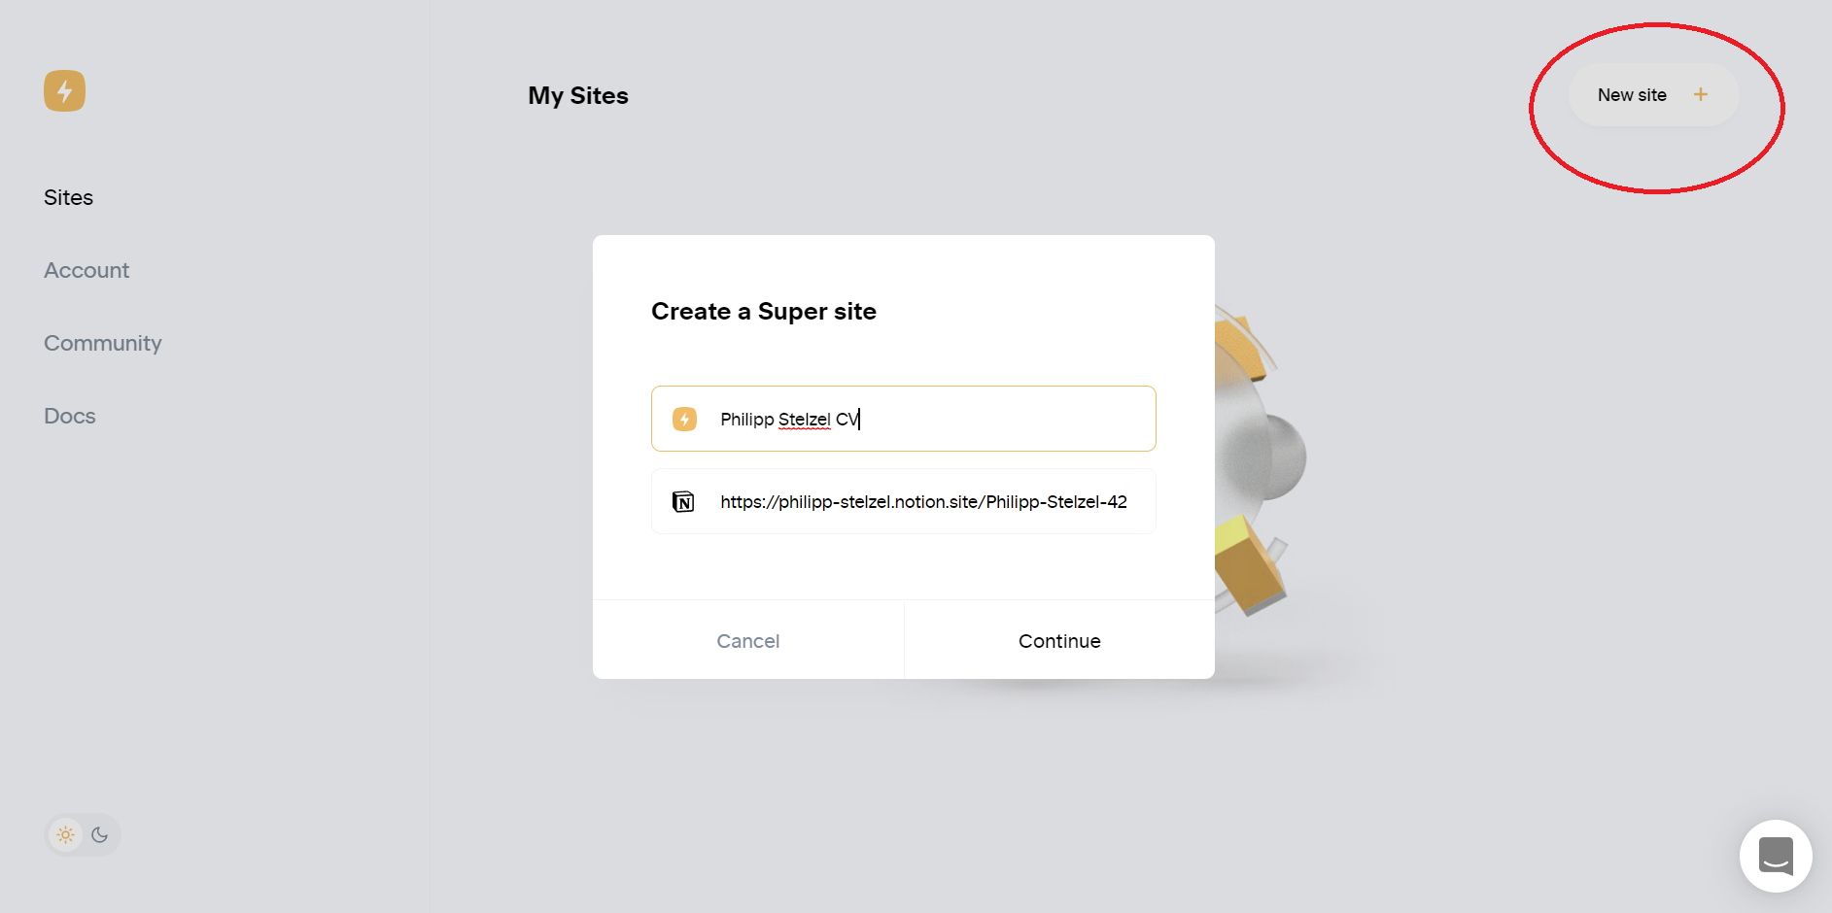Click the plus icon beside New site
Screen dimensions: 1832x913
1700,94
